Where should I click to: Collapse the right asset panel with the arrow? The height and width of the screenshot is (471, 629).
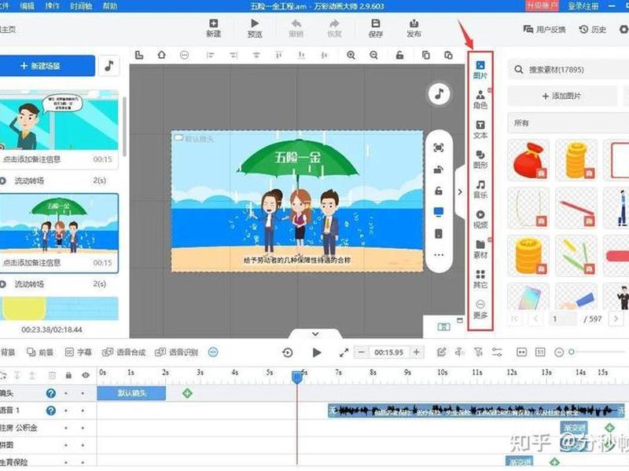click(460, 192)
